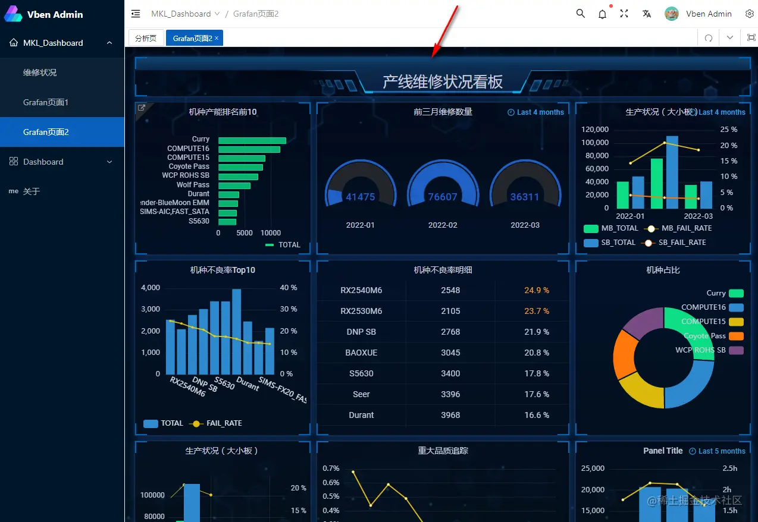
Task: Expand the Dashboard sidebar menu
Action: 109,162
